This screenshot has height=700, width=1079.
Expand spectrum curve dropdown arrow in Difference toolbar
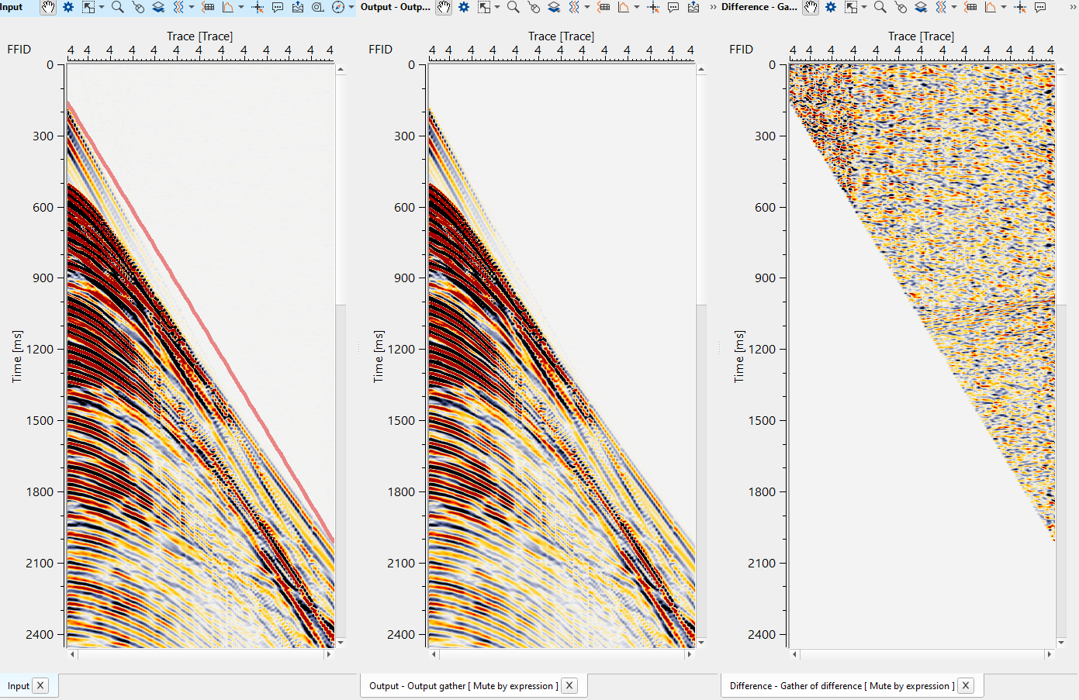coord(1004,8)
